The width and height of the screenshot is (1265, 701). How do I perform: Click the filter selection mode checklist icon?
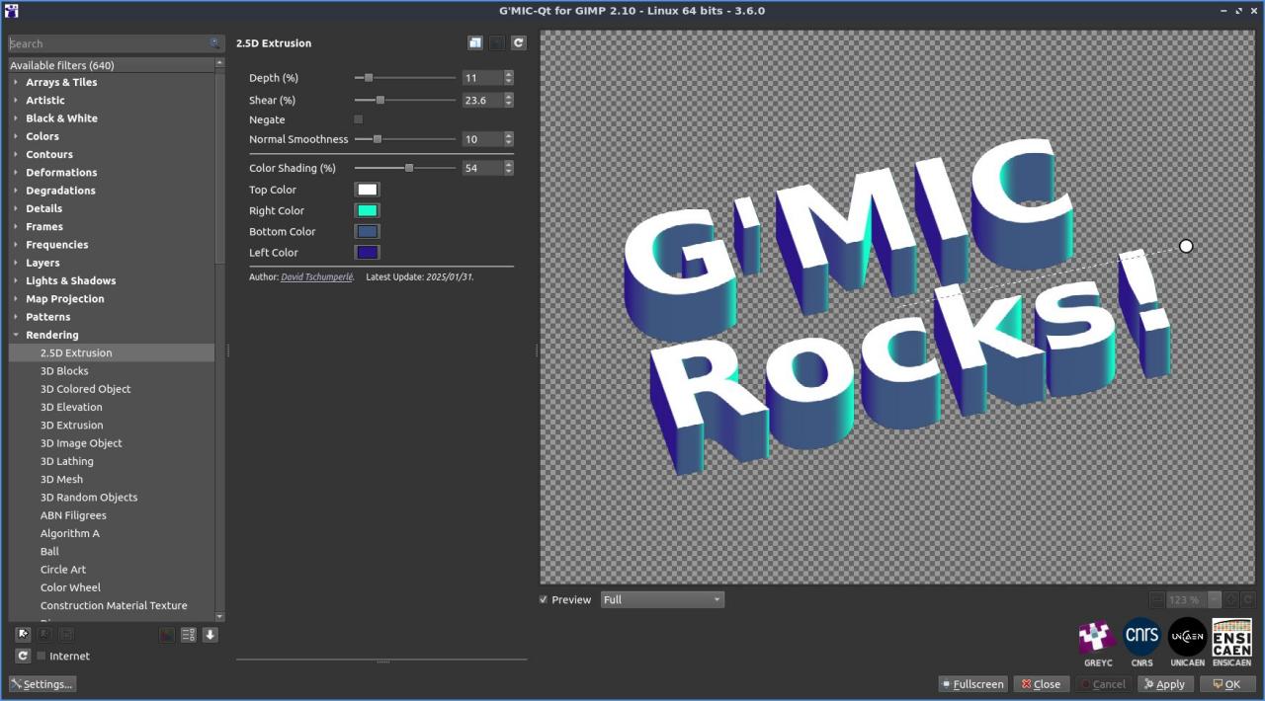(x=189, y=635)
